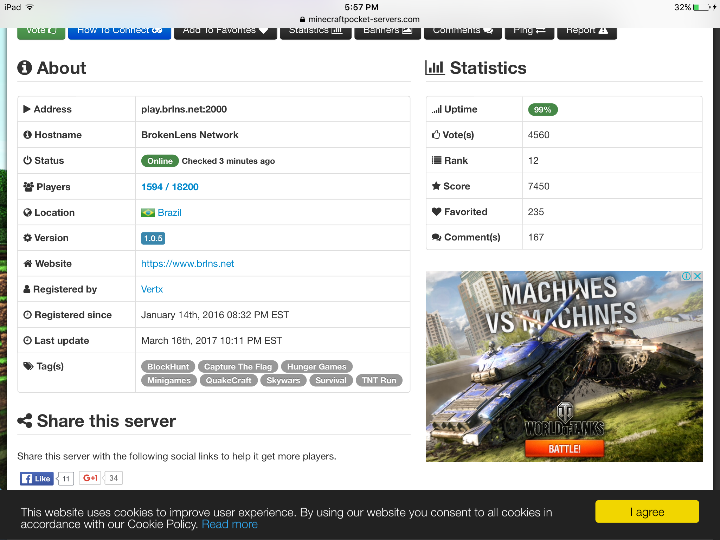The width and height of the screenshot is (720, 540).
Task: Close the World of Tanks ad
Action: (698, 276)
